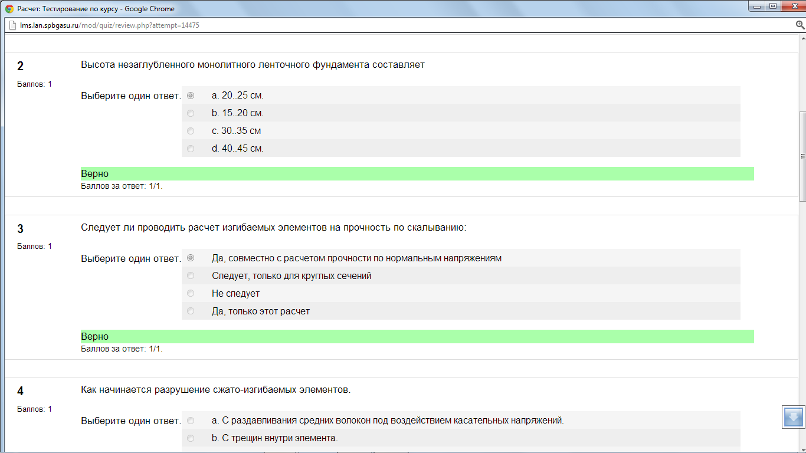Click question 3 text about расчет изгибаемых элементов
Screen dimensions: 806x453
pyautogui.click(x=274, y=228)
